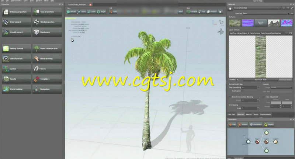Click the Window button in Misc toolbar
Image resolution: width=295 pixels, height=159 pixels.
coord(212,12)
